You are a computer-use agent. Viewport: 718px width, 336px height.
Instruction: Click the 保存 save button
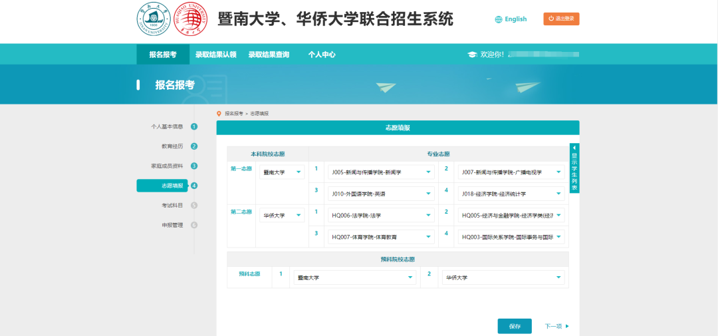[x=515, y=327]
